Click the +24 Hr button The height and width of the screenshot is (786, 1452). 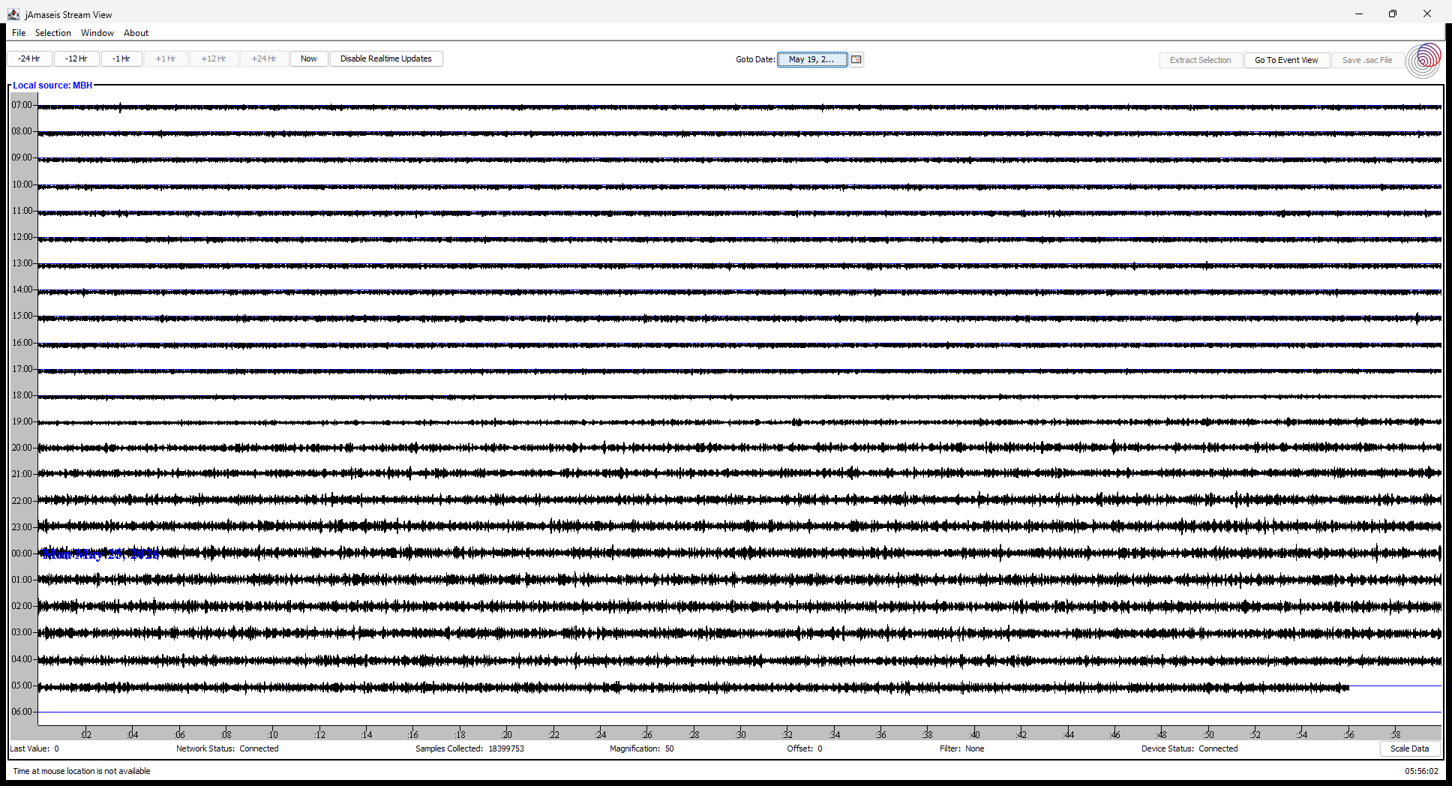[264, 58]
